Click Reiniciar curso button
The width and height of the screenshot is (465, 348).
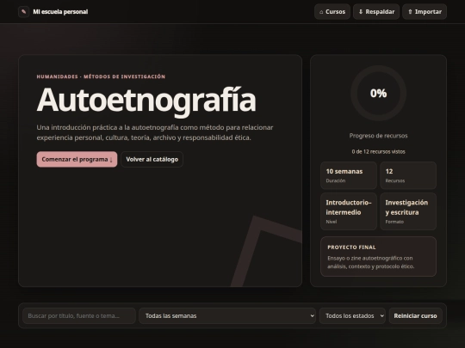[x=415, y=315]
